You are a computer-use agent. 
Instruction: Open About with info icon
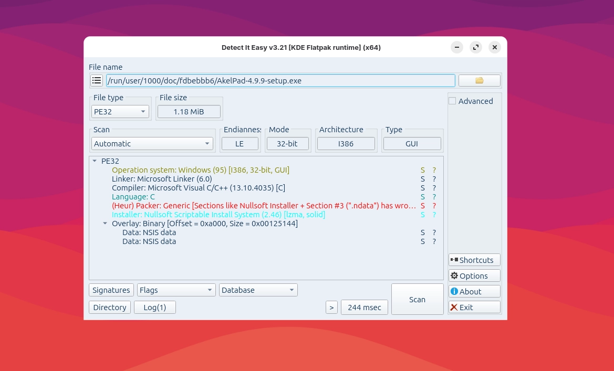click(x=474, y=292)
